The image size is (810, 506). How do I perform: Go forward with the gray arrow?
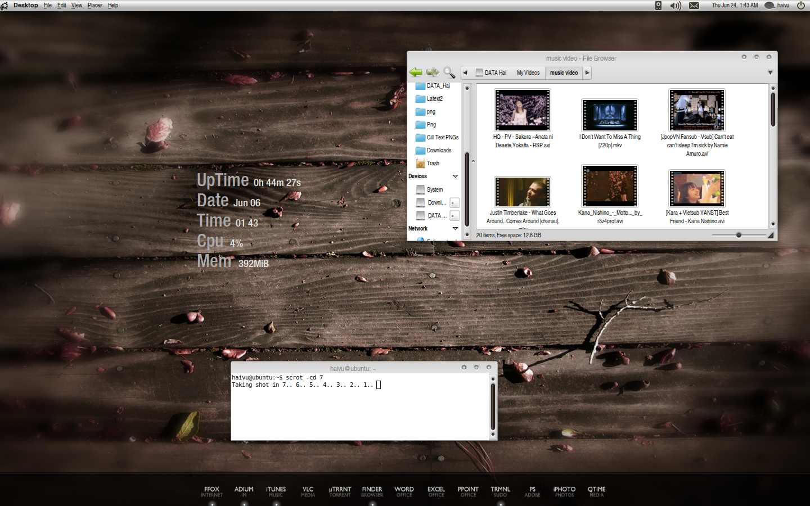(432, 72)
